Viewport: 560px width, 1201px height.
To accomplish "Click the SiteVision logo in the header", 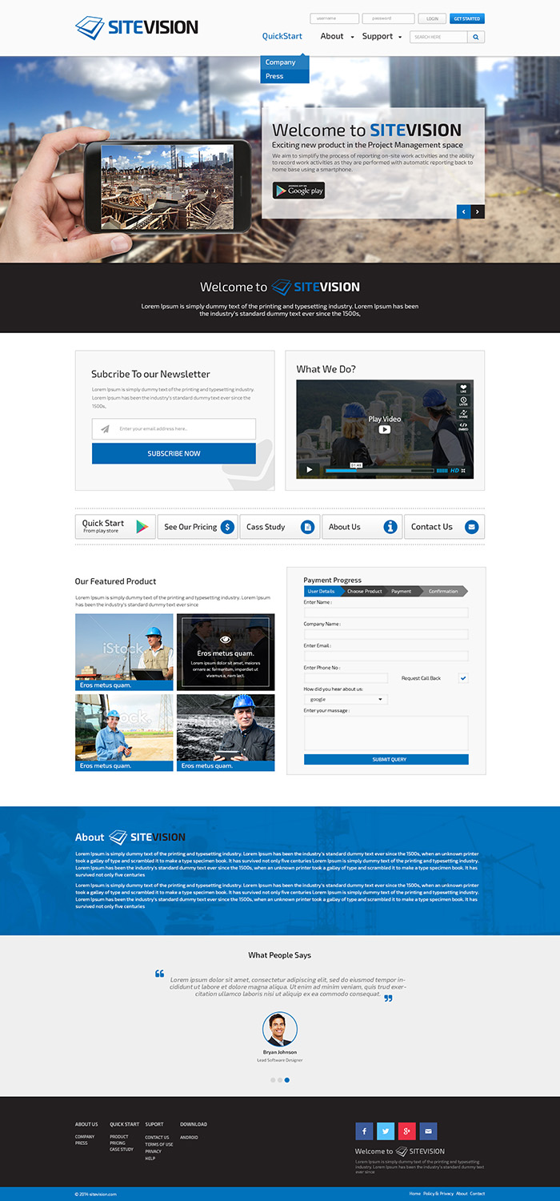I will coord(137,27).
